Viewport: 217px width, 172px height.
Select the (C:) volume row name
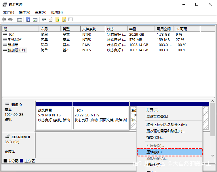click(12, 35)
